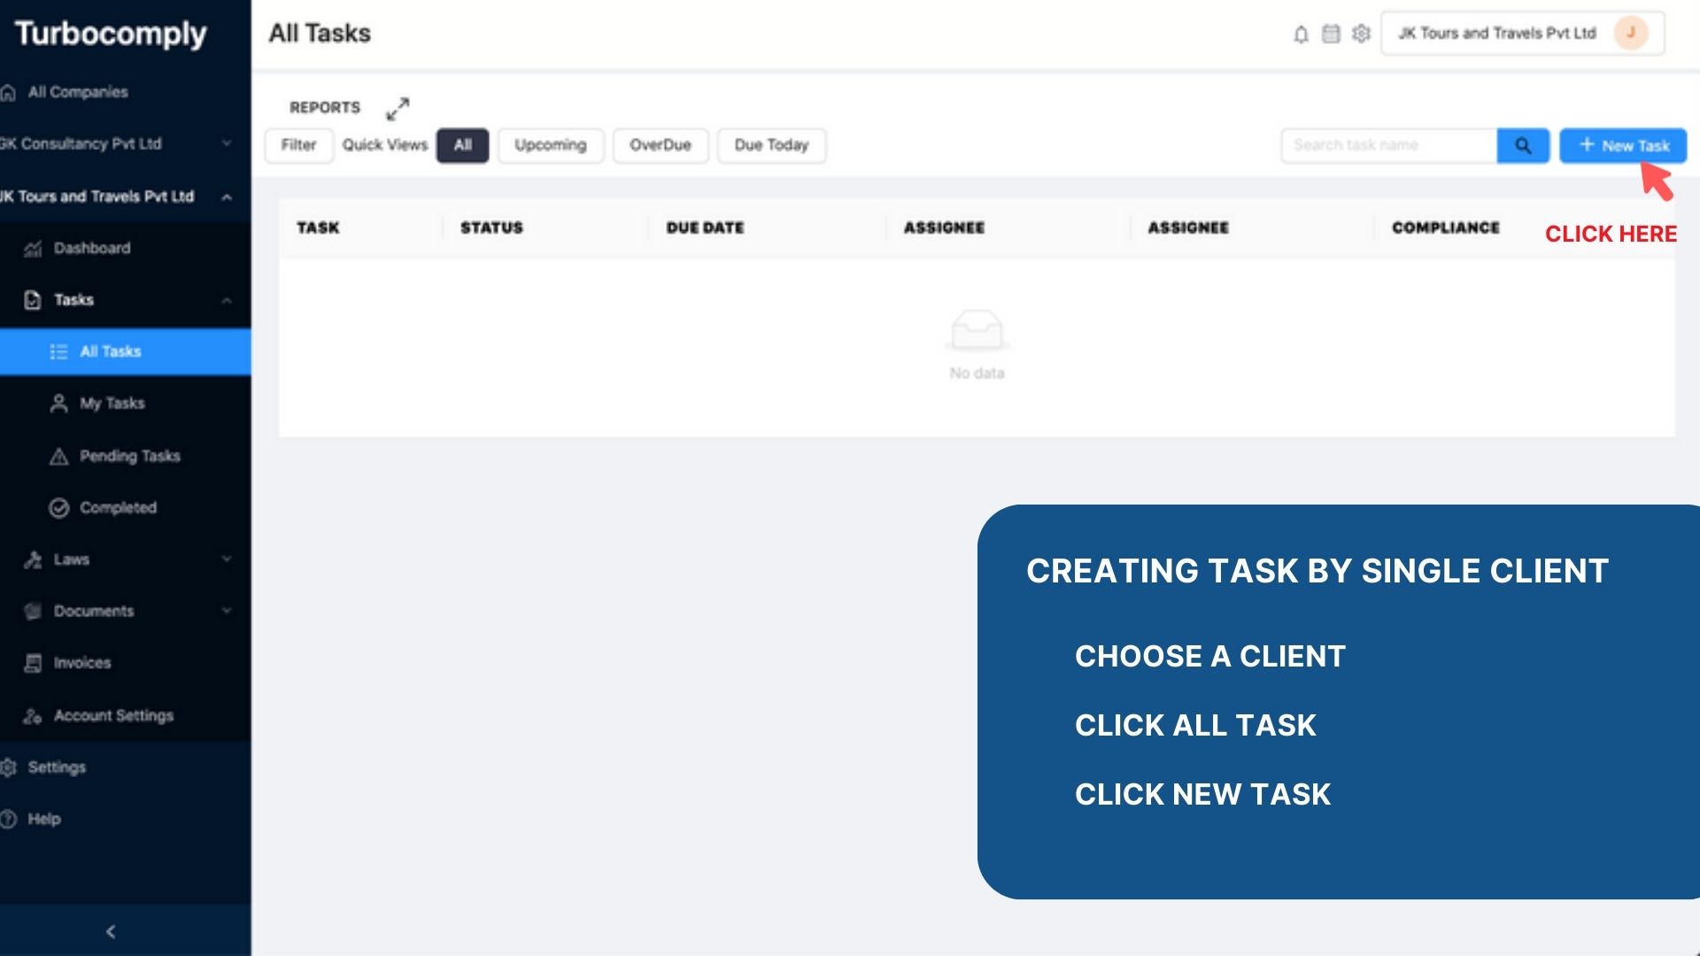
Task: Select the Upcoming quick view
Action: [550, 145]
